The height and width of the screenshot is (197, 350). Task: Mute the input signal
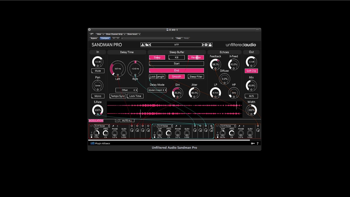(98, 71)
